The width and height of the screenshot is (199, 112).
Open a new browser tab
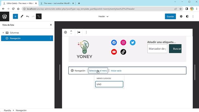click(79, 3)
